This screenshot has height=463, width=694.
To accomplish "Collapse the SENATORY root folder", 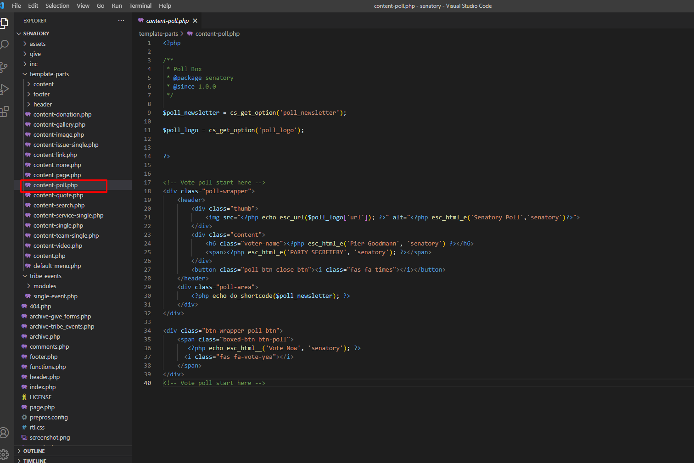I will pos(73,33).
